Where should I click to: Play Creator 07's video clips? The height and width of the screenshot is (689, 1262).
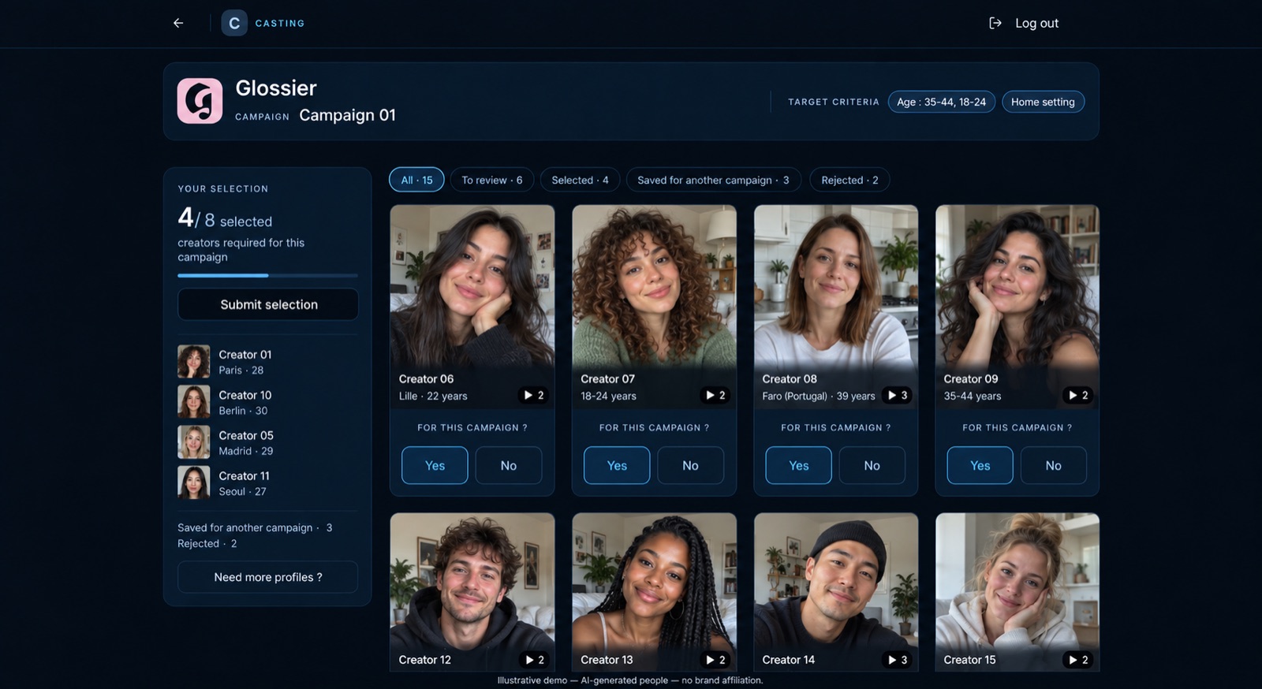715,395
